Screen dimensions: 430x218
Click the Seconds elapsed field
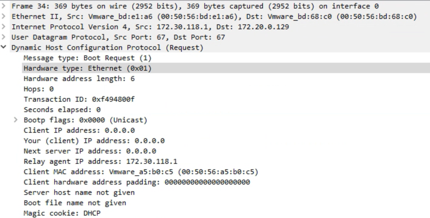pos(62,110)
